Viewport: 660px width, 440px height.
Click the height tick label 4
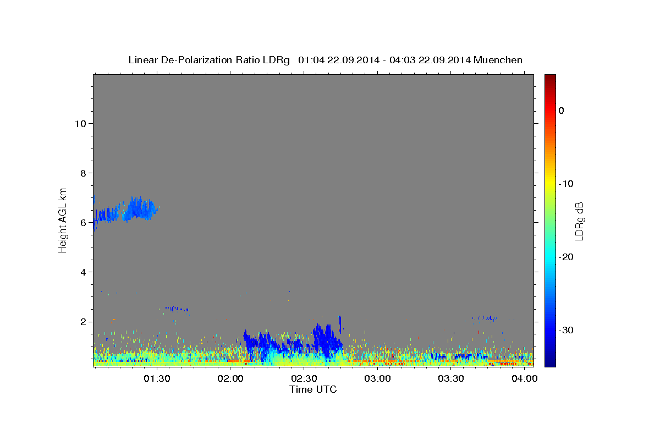click(82, 272)
